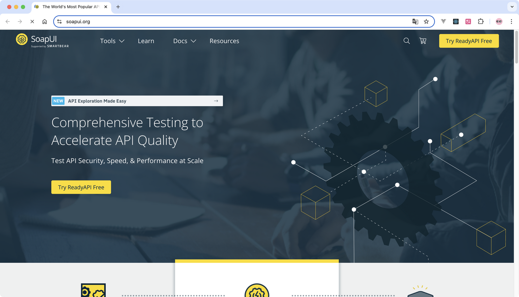Screen dimensions: 519x297
Task: Select the Learn menu item
Action: point(146,41)
